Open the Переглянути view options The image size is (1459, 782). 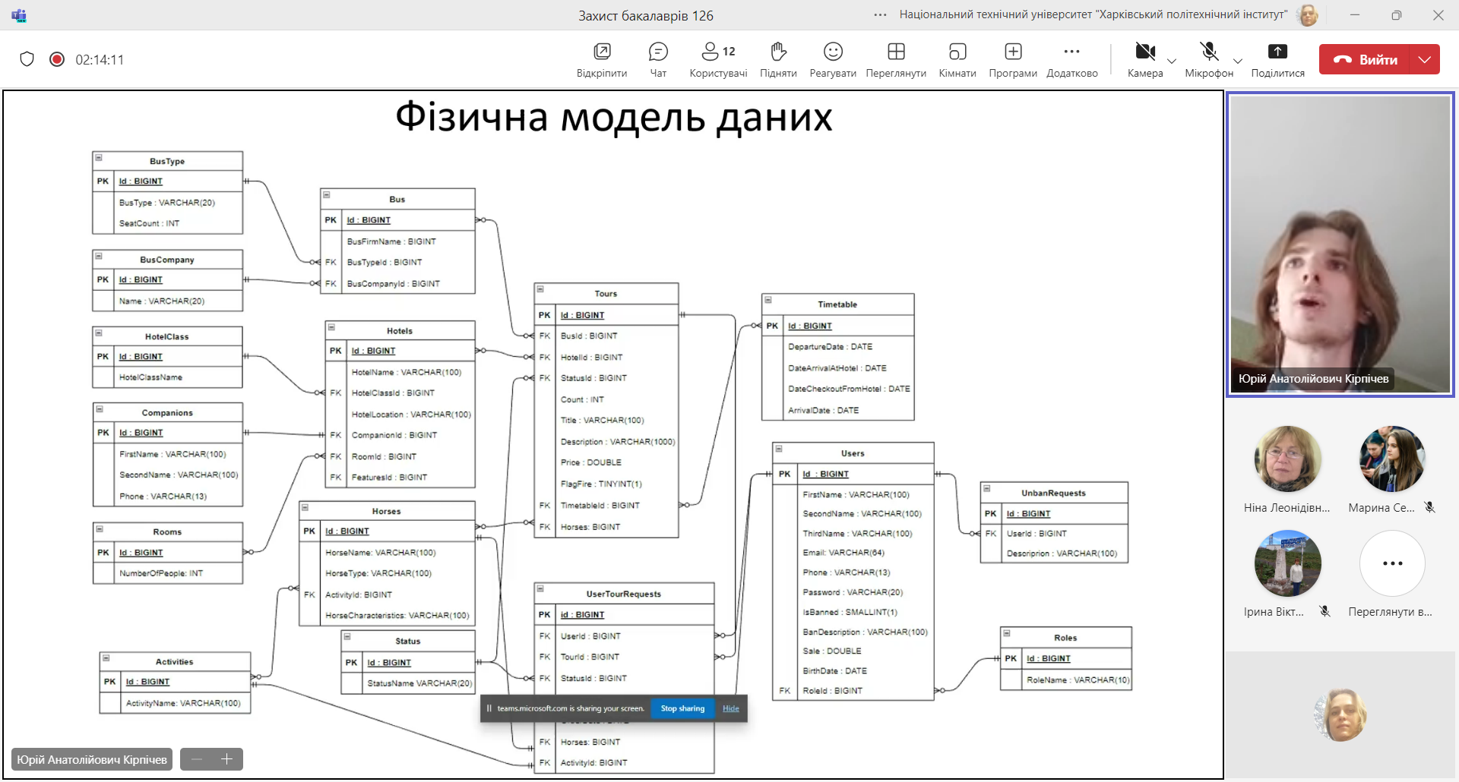896,59
